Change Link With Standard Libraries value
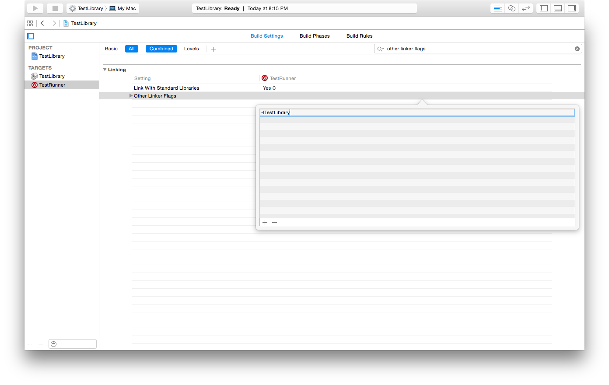The width and height of the screenshot is (609, 385). tap(269, 88)
